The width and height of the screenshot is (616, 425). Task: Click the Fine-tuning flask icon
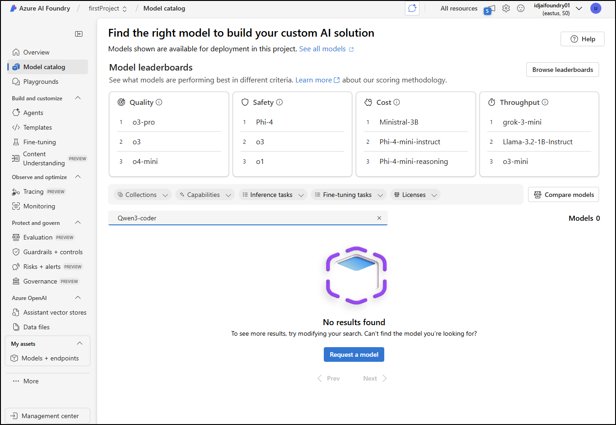tap(16, 142)
